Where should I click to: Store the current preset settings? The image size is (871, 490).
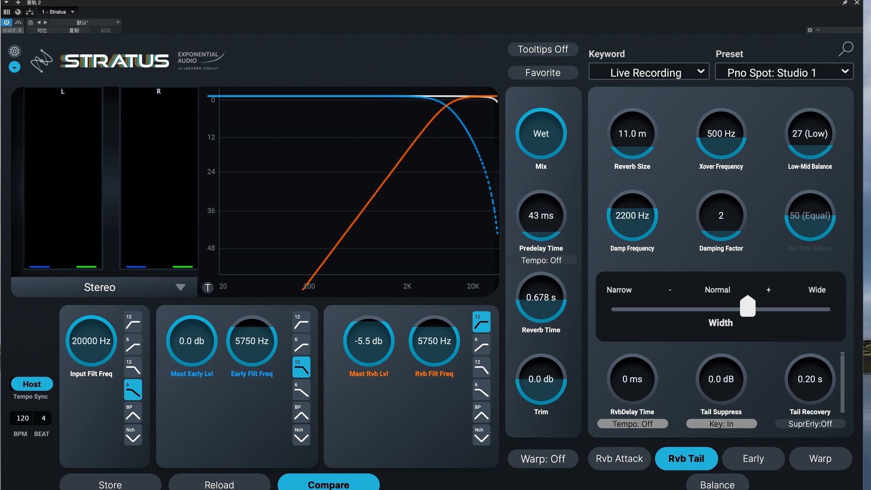click(110, 484)
